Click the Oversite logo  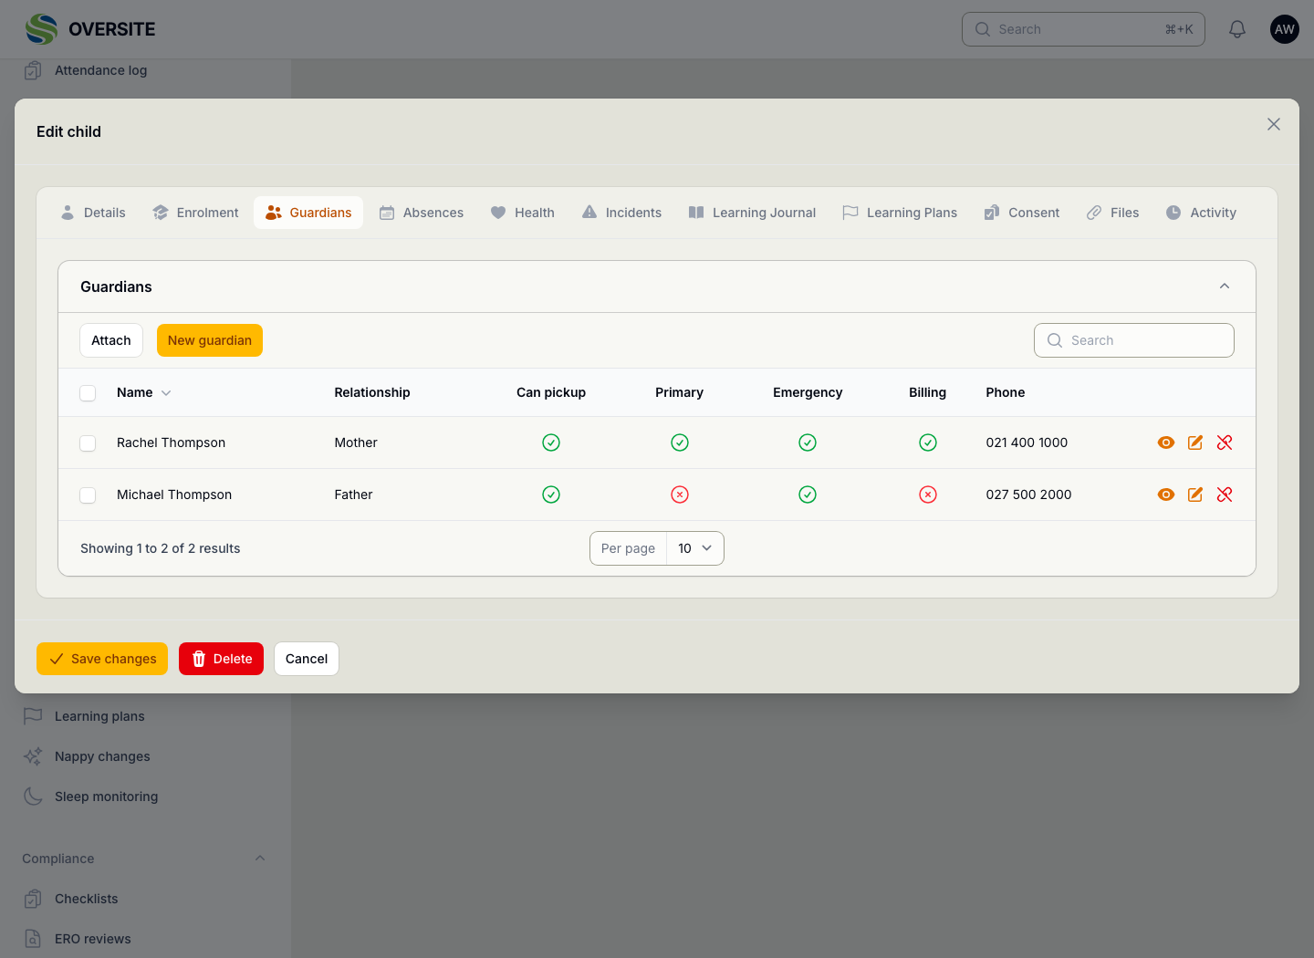pos(90,29)
